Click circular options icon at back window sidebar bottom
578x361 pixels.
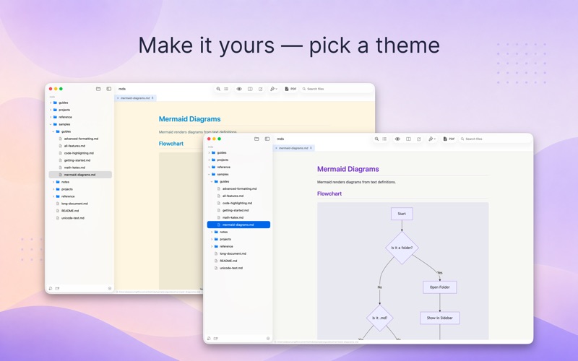(110, 288)
